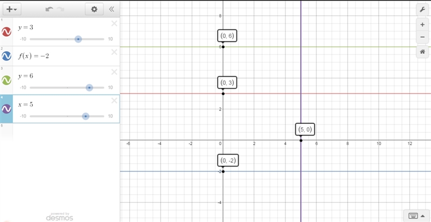Click the 10 upper limit of x = 5 slider
431x222 pixels.
110,116
